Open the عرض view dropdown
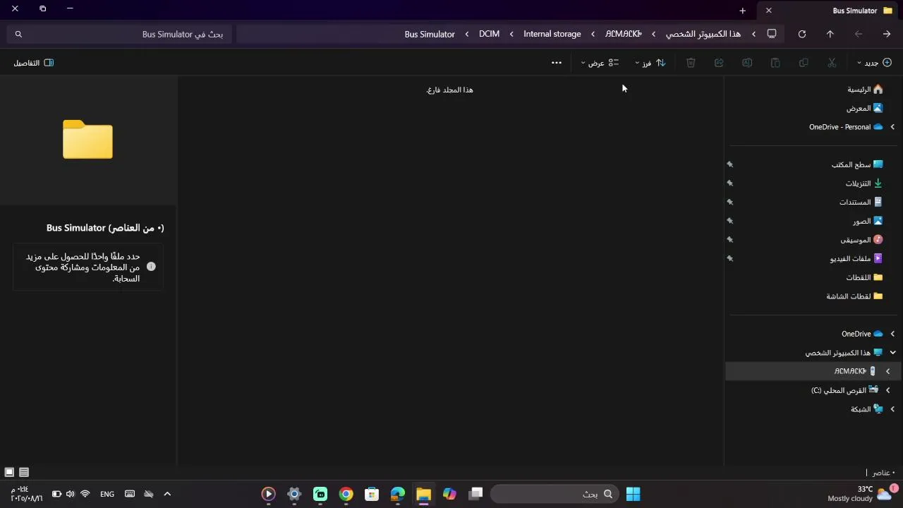903x508 pixels. click(x=600, y=63)
